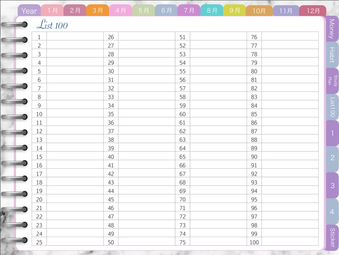
Task: Select the List100 side tab
Action: pos(332,107)
